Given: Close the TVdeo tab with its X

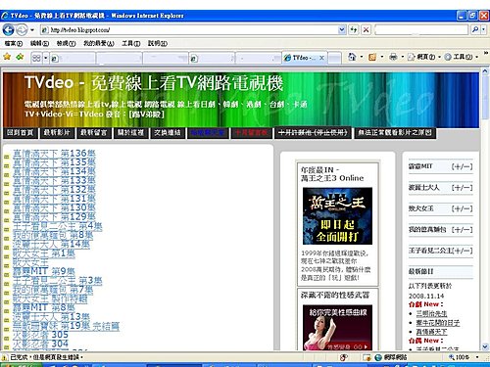Looking at the screenshot, I should [321, 58].
